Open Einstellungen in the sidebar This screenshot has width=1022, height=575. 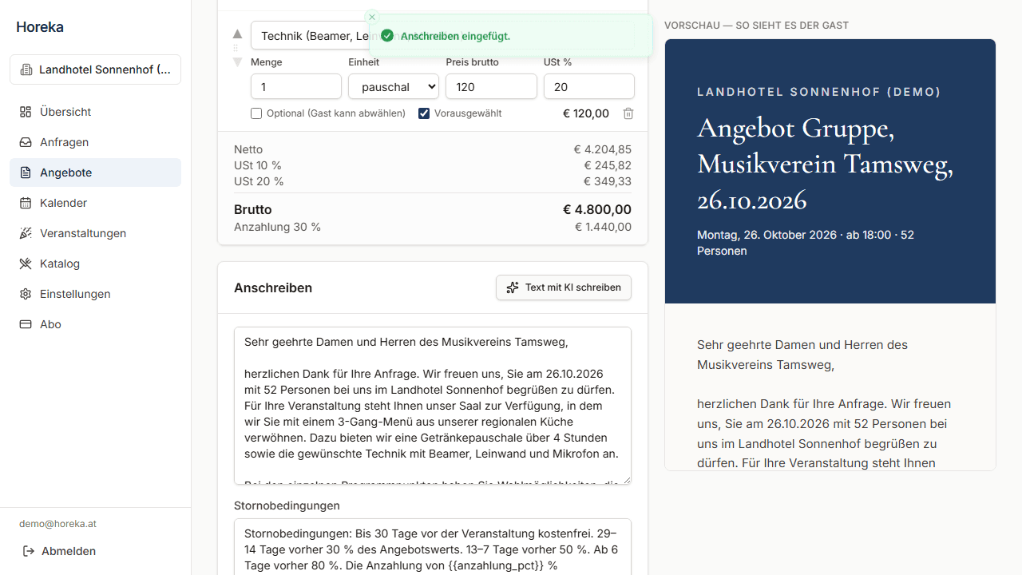95,294
